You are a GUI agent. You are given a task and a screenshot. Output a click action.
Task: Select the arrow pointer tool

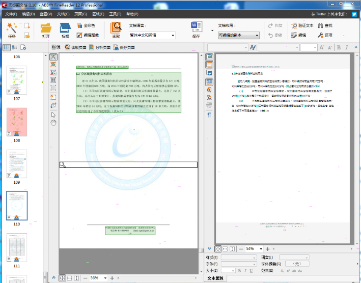click(53, 115)
